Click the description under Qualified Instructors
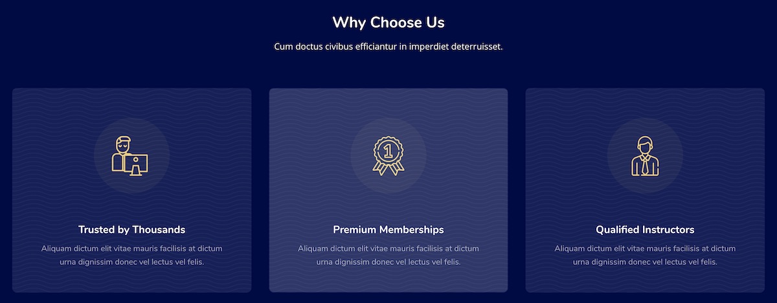Viewport: 777px width, 303px height. [x=645, y=255]
